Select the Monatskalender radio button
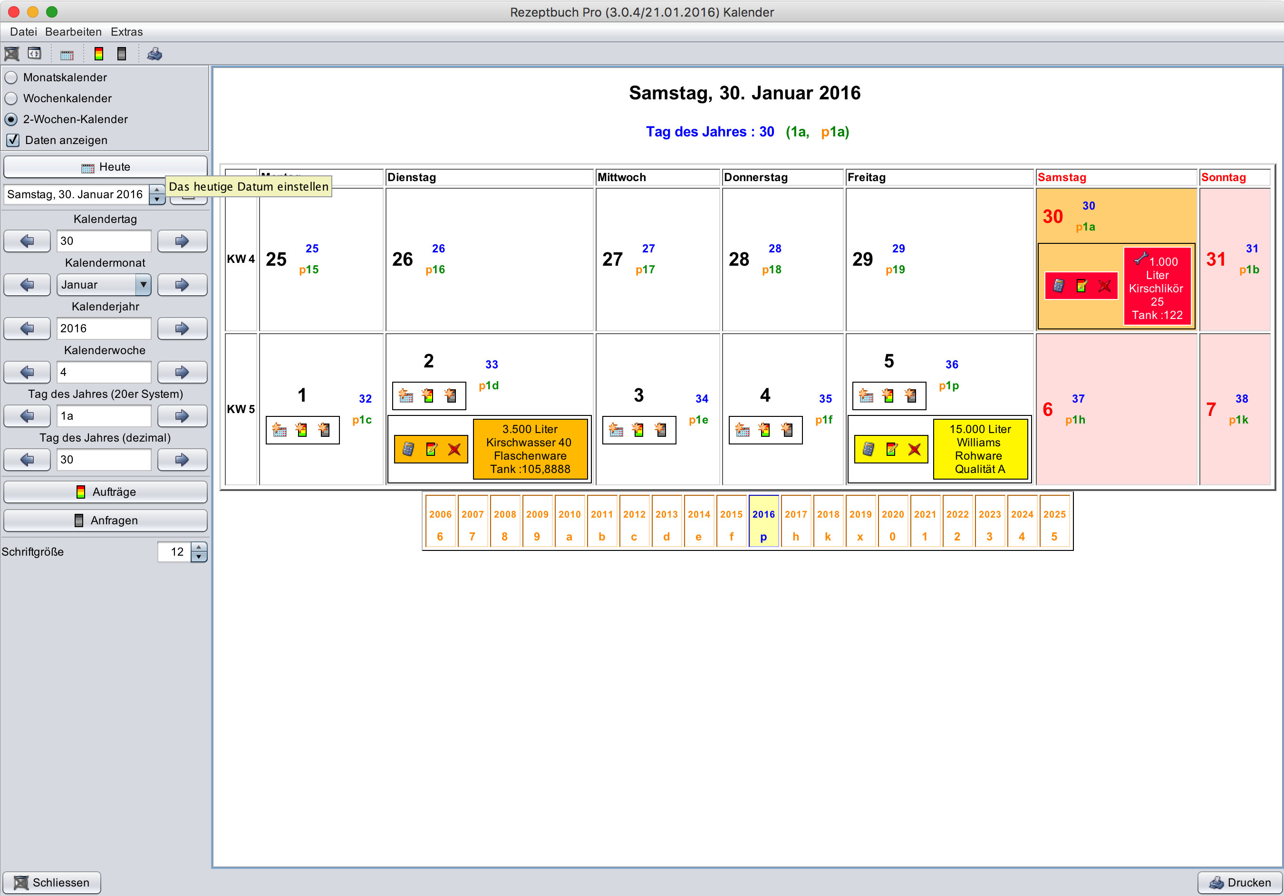This screenshot has width=1284, height=896. point(11,77)
